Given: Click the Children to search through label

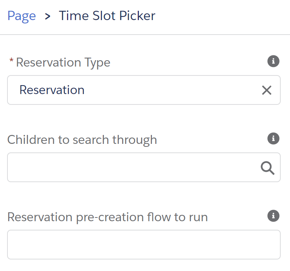Looking at the screenshot, I should coord(82,140).
